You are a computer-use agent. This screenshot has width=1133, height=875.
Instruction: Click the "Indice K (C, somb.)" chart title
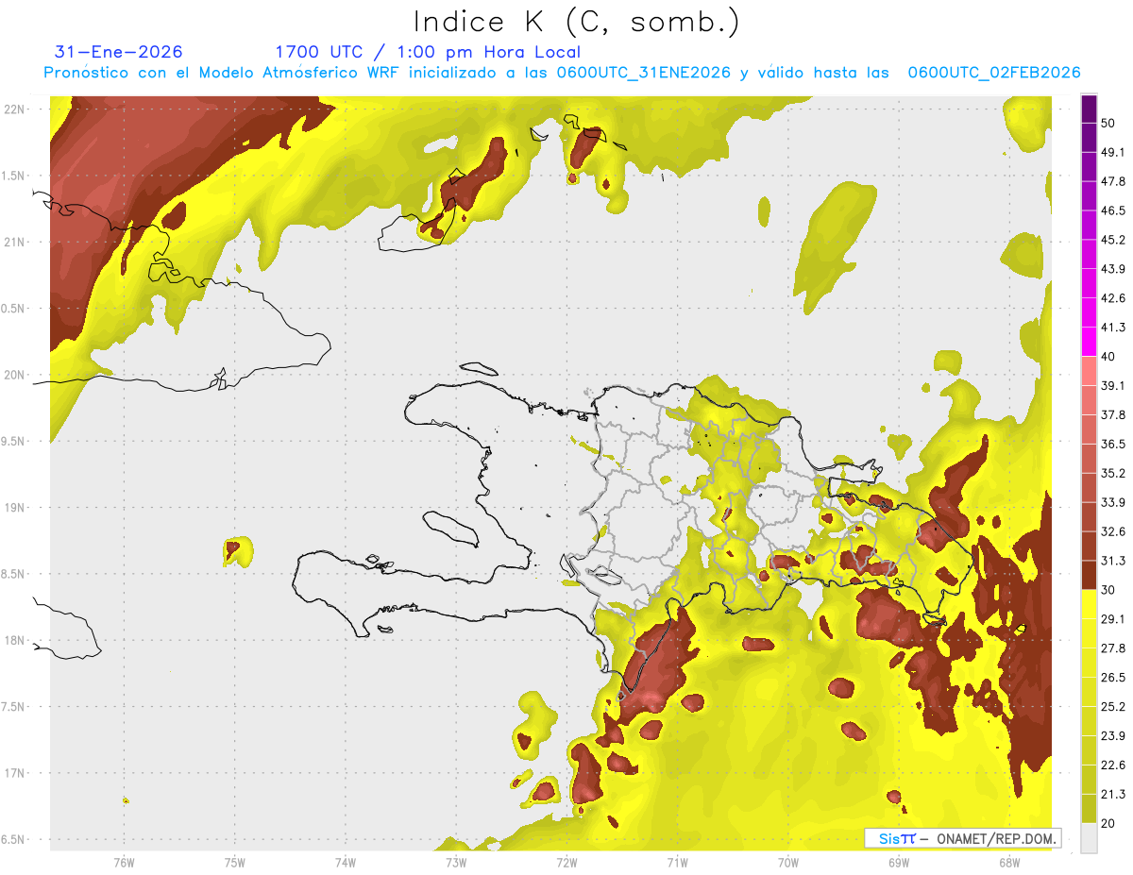[576, 22]
